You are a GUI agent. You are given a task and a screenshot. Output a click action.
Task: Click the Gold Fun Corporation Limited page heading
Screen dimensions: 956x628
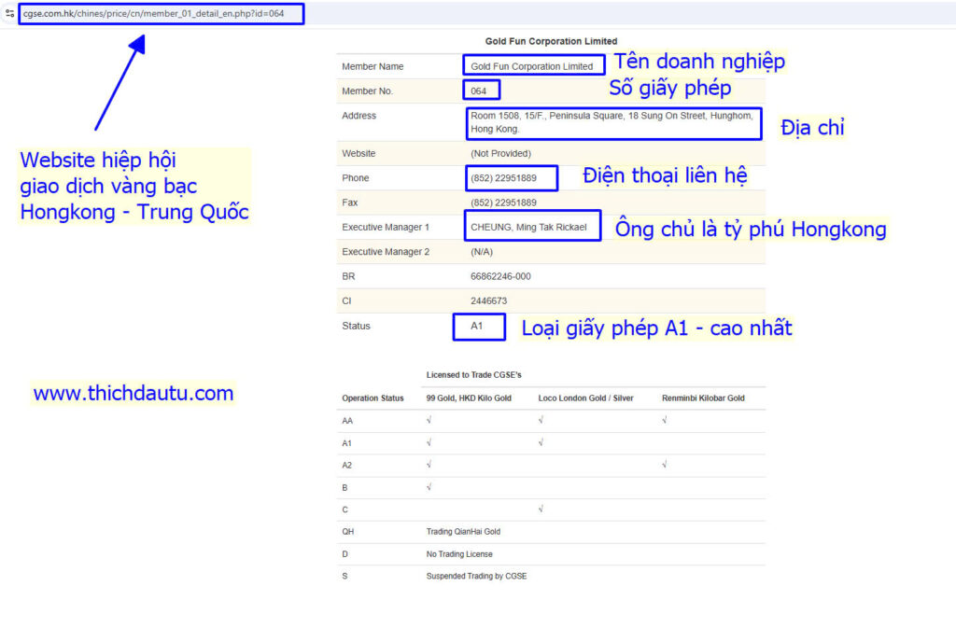[551, 41]
